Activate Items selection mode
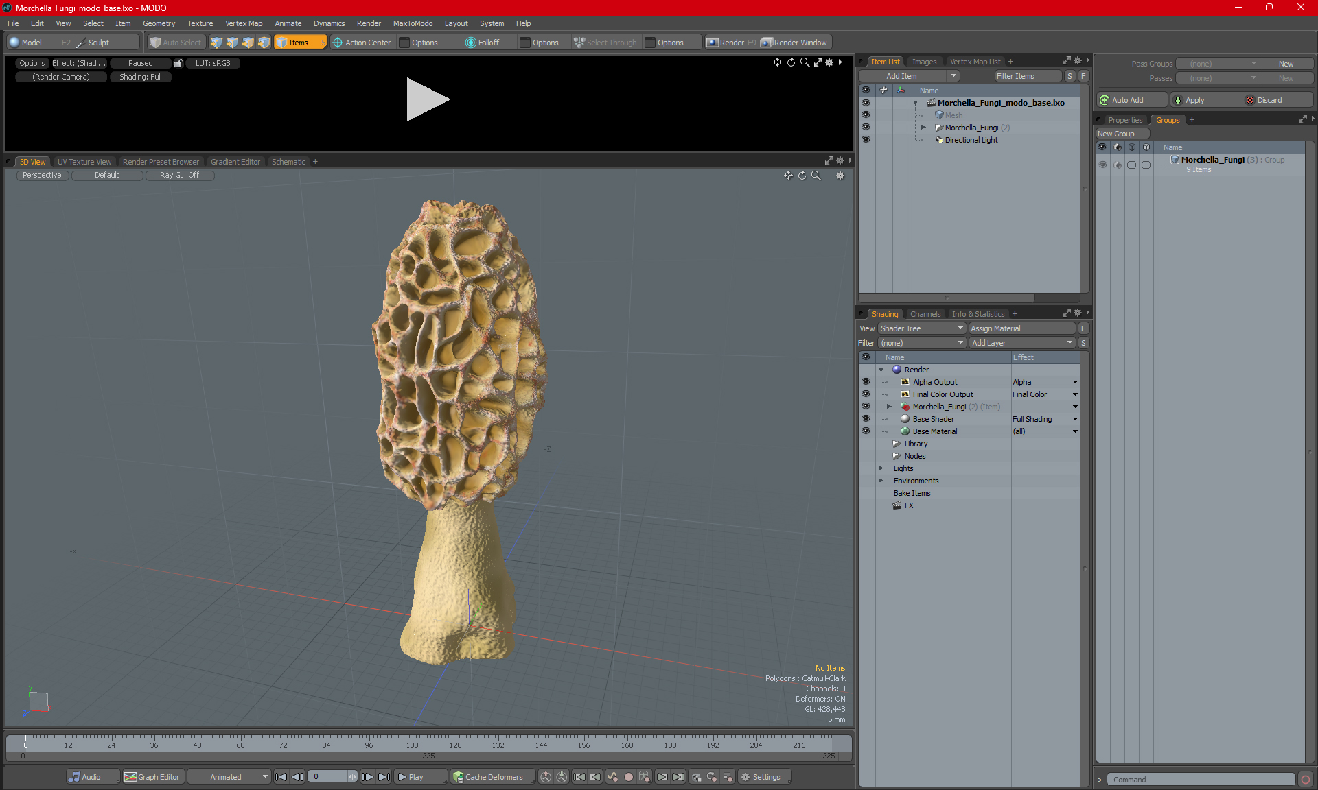Screen dimensions: 1318x790 (300, 43)
